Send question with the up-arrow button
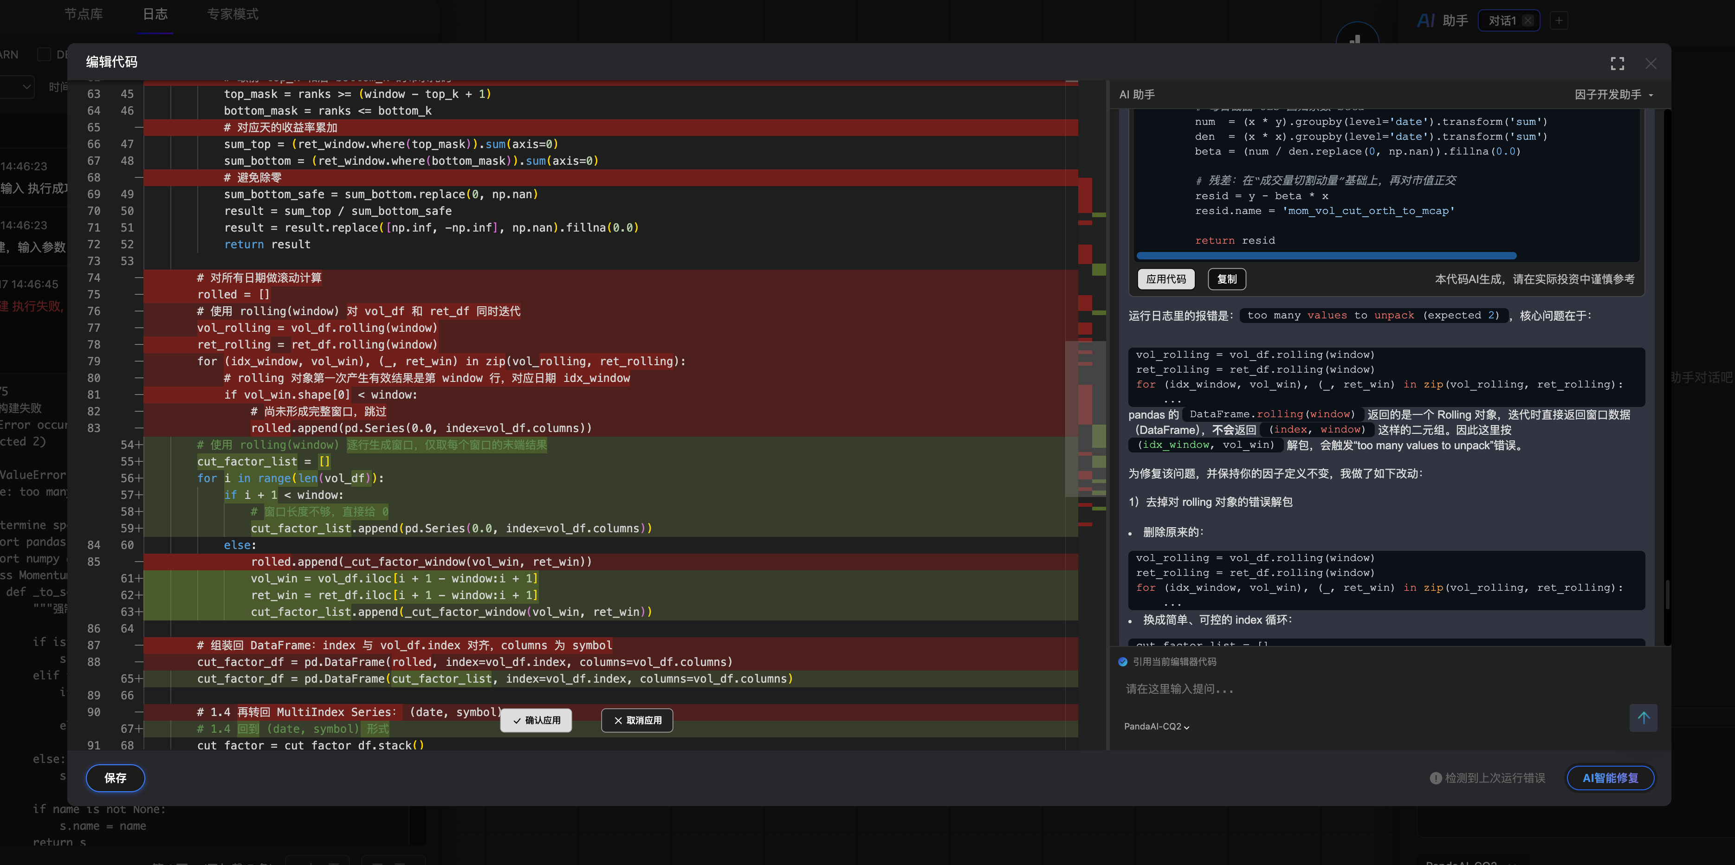 pyautogui.click(x=1643, y=717)
